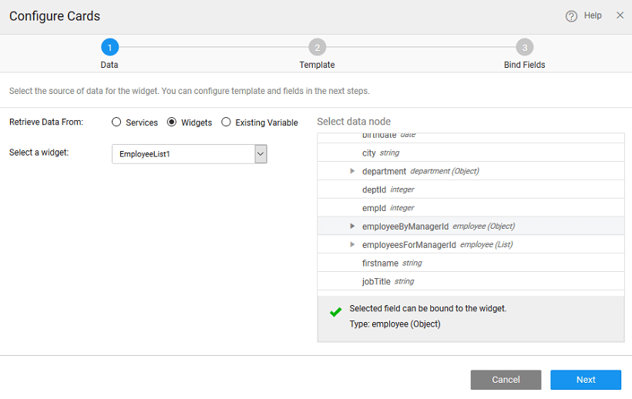The image size is (632, 399).
Task: Close the Configure Cards dialog
Action: [620, 15]
